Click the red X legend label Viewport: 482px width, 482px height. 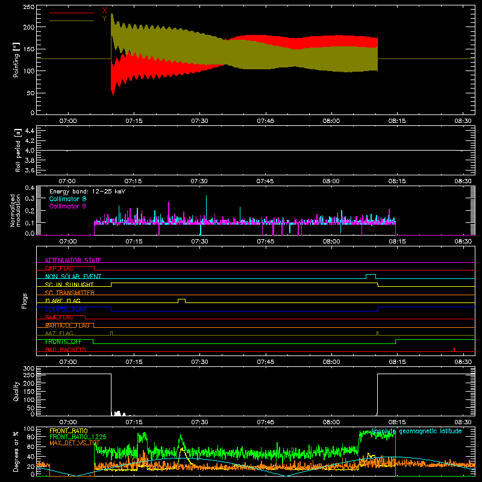click(x=104, y=11)
